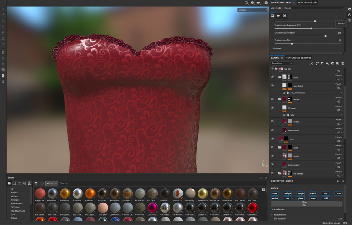Screen dimensions: 352x225
Task: Toggle visibility of red silk layer
Action: pos(272,68)
